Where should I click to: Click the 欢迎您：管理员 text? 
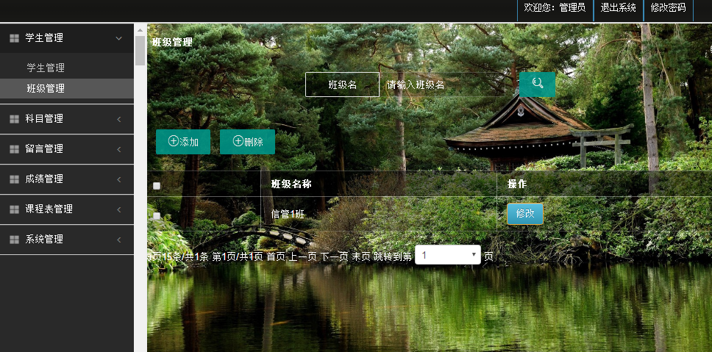tap(555, 7)
